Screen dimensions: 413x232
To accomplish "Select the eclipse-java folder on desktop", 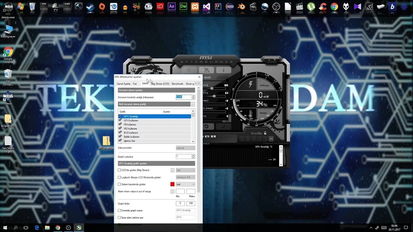I will pyautogui.click(x=8, y=120).
